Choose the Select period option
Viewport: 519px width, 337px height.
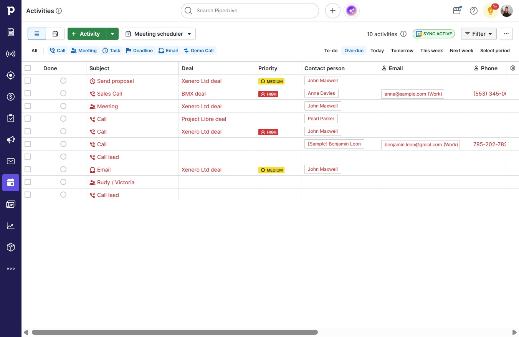pyautogui.click(x=495, y=51)
